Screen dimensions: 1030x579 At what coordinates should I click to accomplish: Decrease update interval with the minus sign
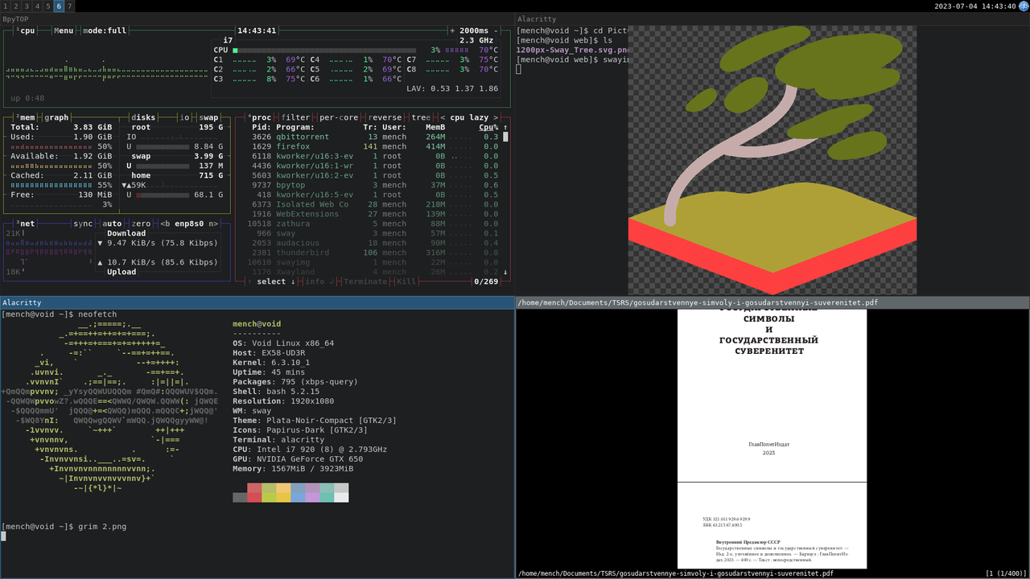click(496, 31)
